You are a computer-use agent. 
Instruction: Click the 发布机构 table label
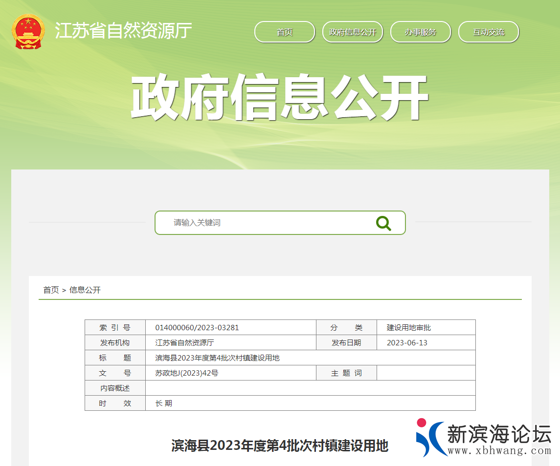tap(115, 342)
